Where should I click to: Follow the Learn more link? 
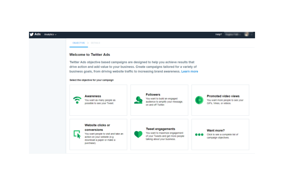click(x=190, y=71)
